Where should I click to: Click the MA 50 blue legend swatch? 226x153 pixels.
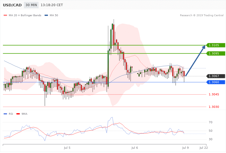pyautogui.click(x=46, y=15)
